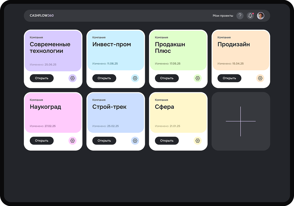Image resolution: width=294 pixels, height=206 pixels.
Task: Open the Современные технологии project
Action: [x=42, y=78]
